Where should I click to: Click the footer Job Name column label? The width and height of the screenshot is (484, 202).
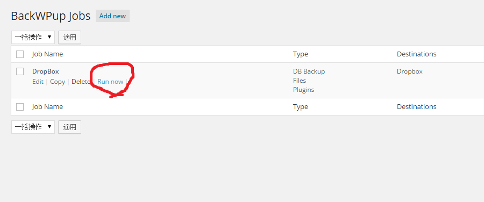[47, 107]
